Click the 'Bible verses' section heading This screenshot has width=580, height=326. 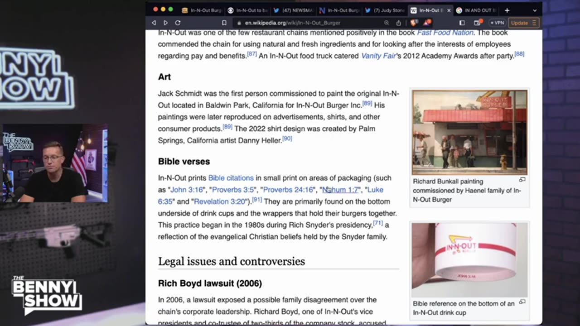(x=184, y=162)
